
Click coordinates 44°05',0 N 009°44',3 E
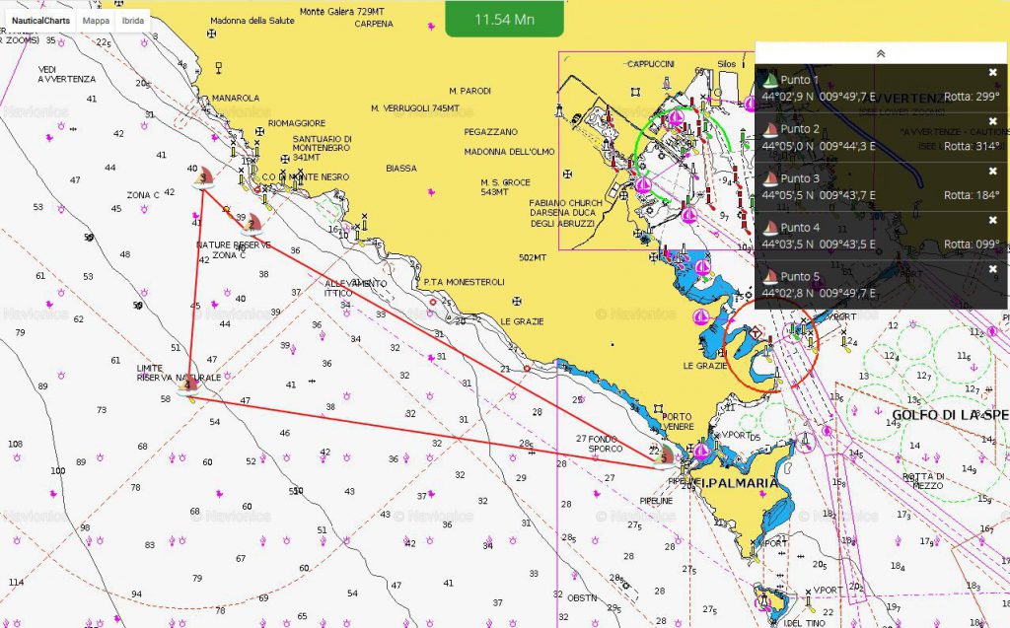[x=819, y=146]
